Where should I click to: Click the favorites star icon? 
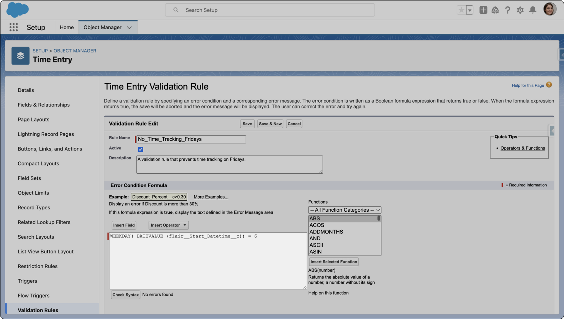click(461, 10)
